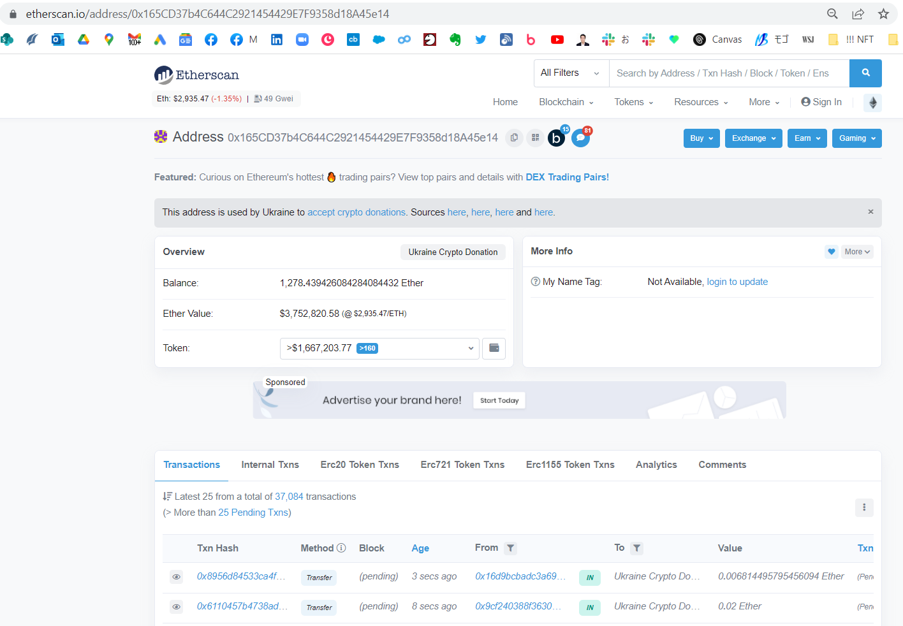
Task: View details eye for 0x8956d84533ca4f row
Action: click(177, 577)
